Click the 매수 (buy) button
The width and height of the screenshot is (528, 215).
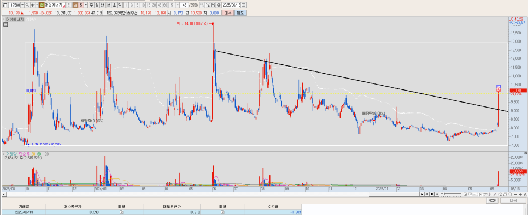click(228, 13)
